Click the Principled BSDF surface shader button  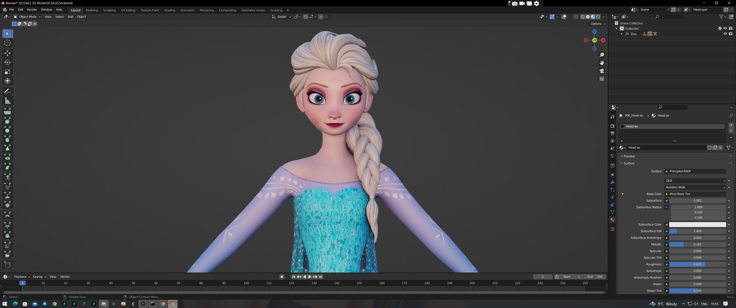pyautogui.click(x=695, y=171)
